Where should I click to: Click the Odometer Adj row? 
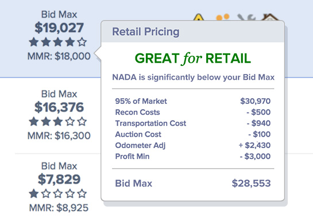tap(193, 145)
